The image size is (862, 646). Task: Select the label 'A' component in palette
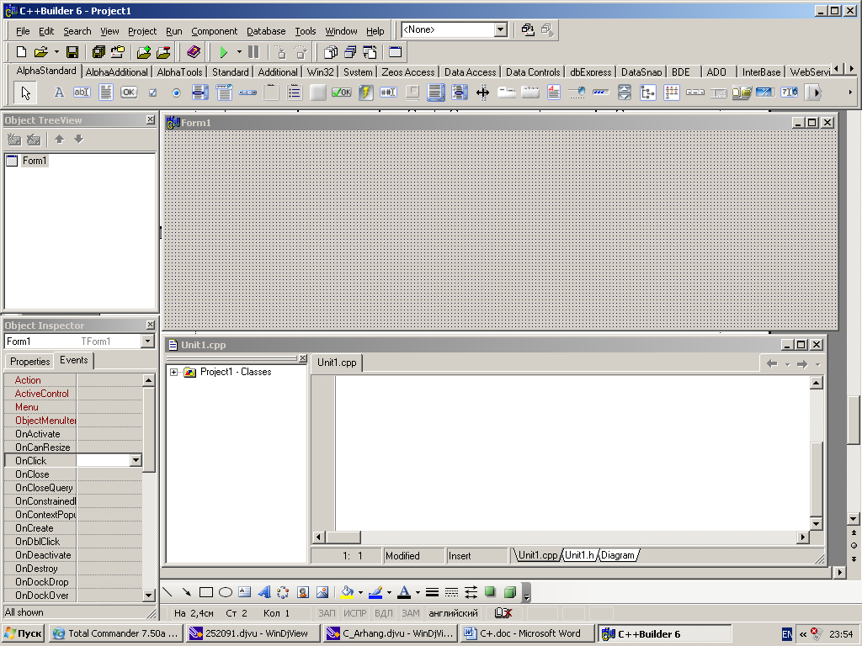[59, 93]
